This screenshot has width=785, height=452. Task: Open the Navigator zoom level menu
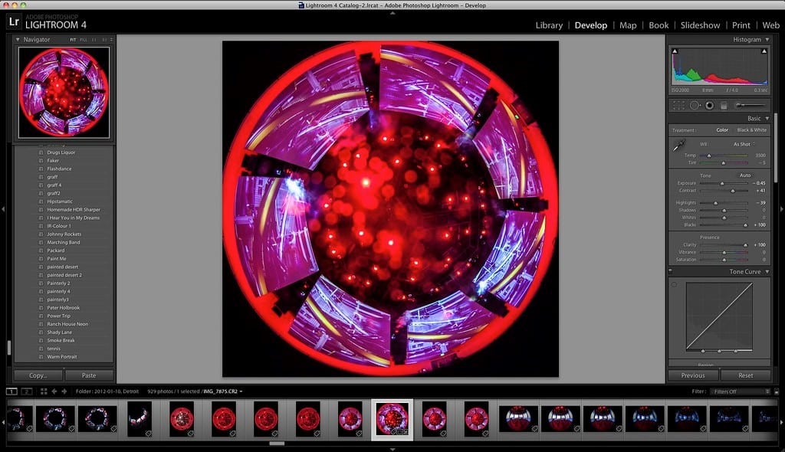[112, 40]
